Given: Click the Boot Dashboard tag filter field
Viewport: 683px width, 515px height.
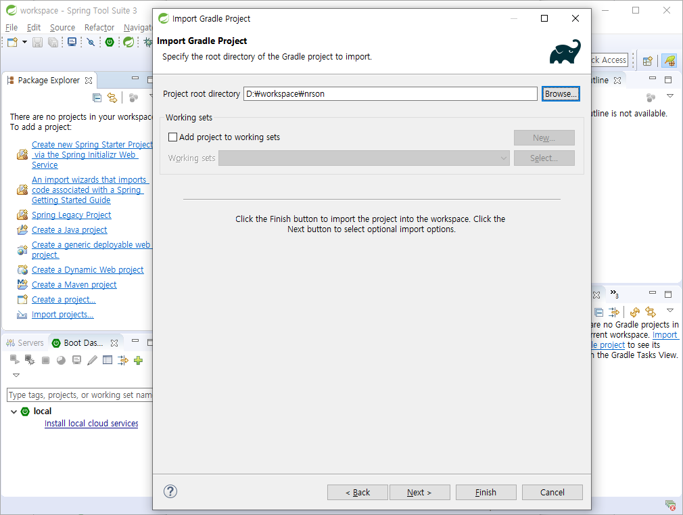Looking at the screenshot, I should point(80,395).
